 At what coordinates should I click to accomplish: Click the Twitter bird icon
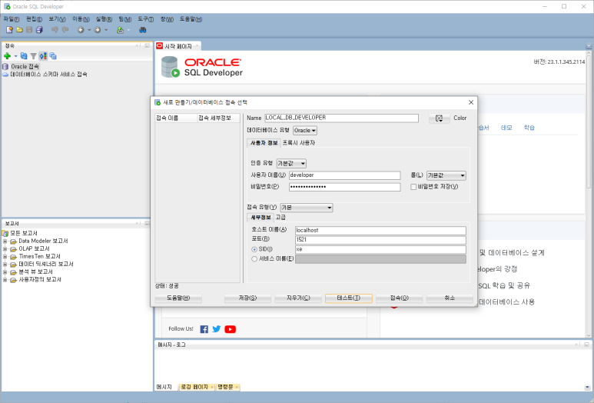point(216,329)
